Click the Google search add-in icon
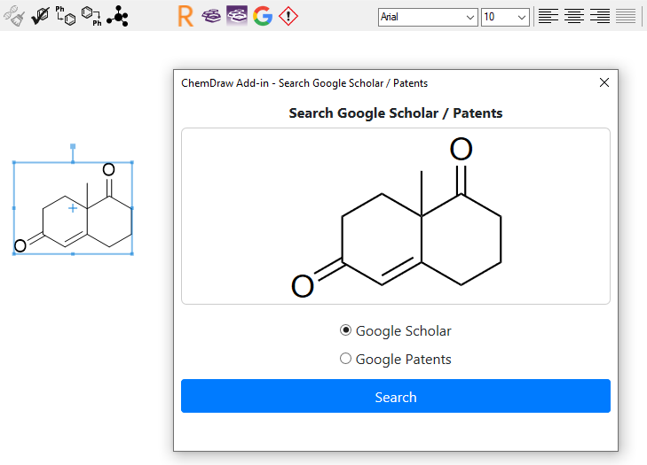 pyautogui.click(x=263, y=16)
